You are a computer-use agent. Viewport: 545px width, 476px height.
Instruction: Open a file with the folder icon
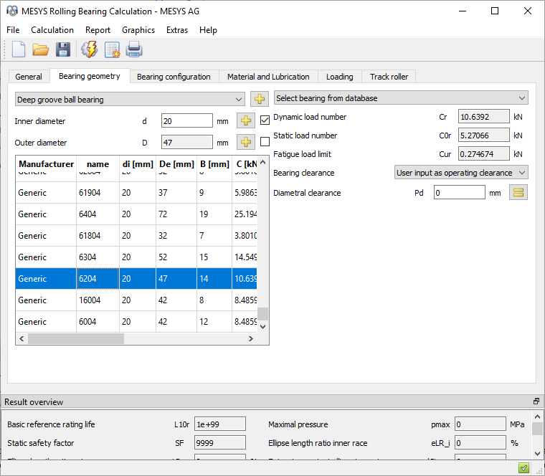point(40,49)
